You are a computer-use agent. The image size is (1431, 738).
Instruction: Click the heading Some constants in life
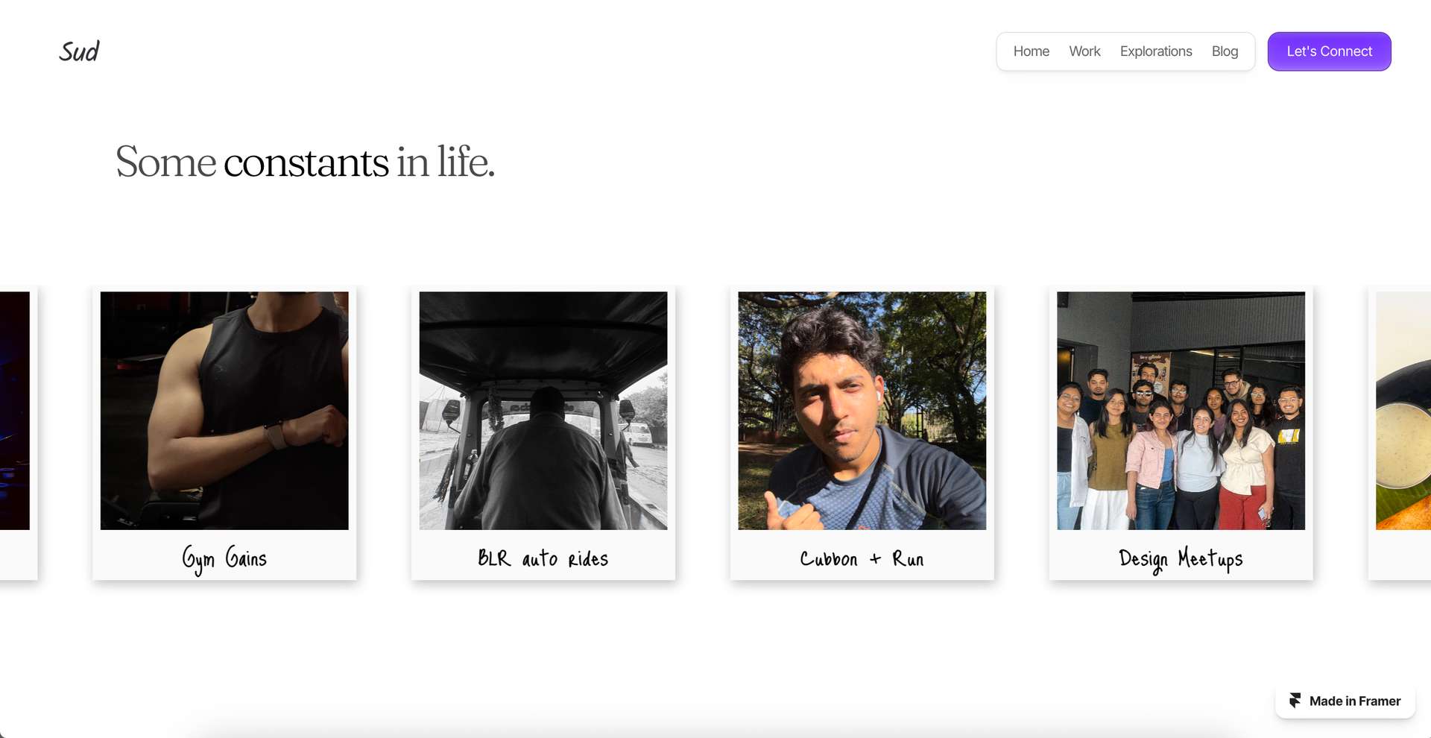(304, 163)
